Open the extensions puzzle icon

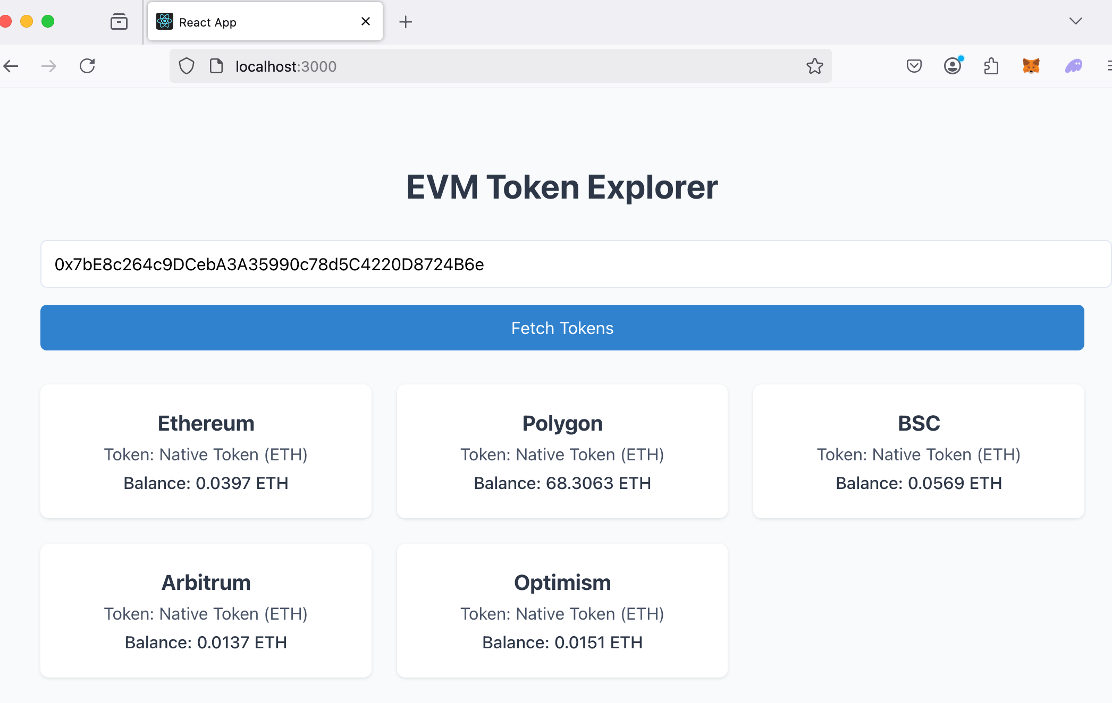(x=991, y=66)
